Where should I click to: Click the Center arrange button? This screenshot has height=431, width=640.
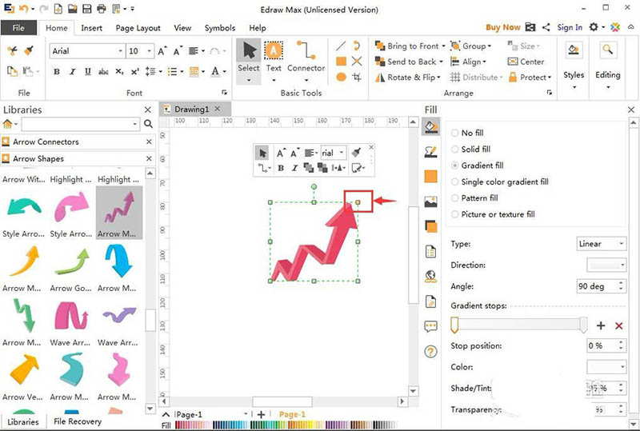526,62
